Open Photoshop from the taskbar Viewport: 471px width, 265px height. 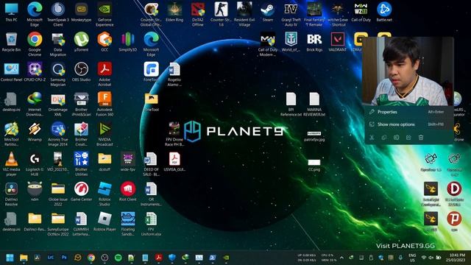(64, 258)
